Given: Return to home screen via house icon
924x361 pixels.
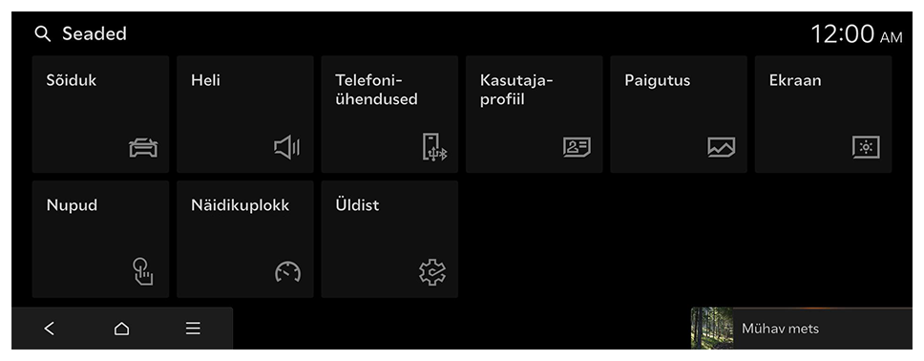Looking at the screenshot, I should [121, 329].
